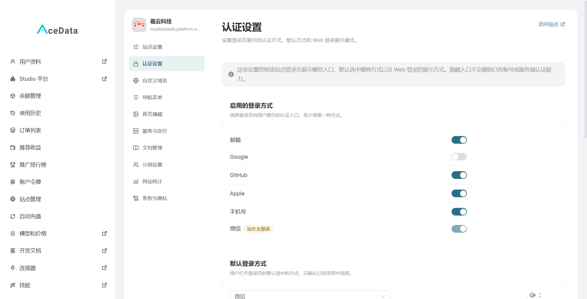Image resolution: width=587 pixels, height=299 pixels.
Task: Click the image icon next to 首页横幅
Action: (136, 114)
